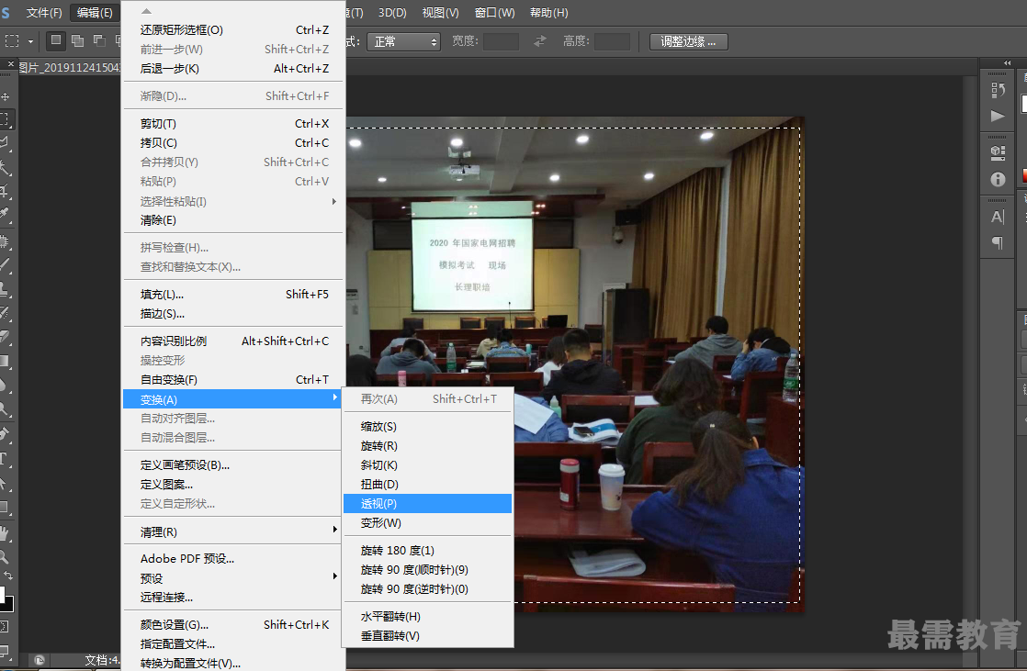This screenshot has width=1027, height=671.
Task: Open the 3D panel icon
Action: pos(998,152)
